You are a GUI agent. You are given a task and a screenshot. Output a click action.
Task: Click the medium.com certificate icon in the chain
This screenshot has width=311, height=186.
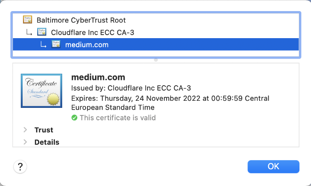point(56,44)
